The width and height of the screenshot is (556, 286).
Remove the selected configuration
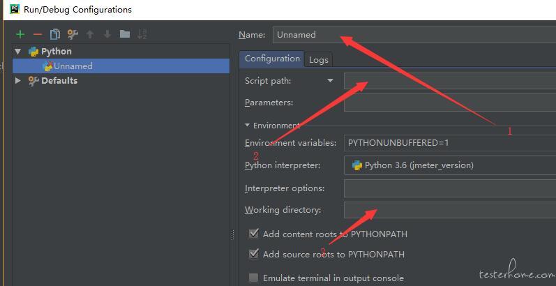coord(38,34)
